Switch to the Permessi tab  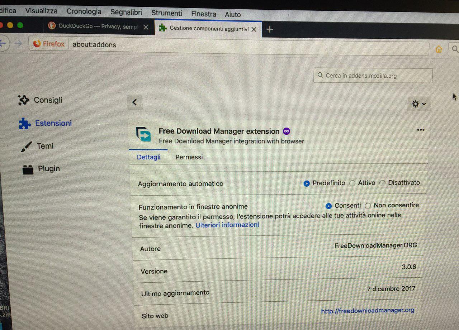189,157
